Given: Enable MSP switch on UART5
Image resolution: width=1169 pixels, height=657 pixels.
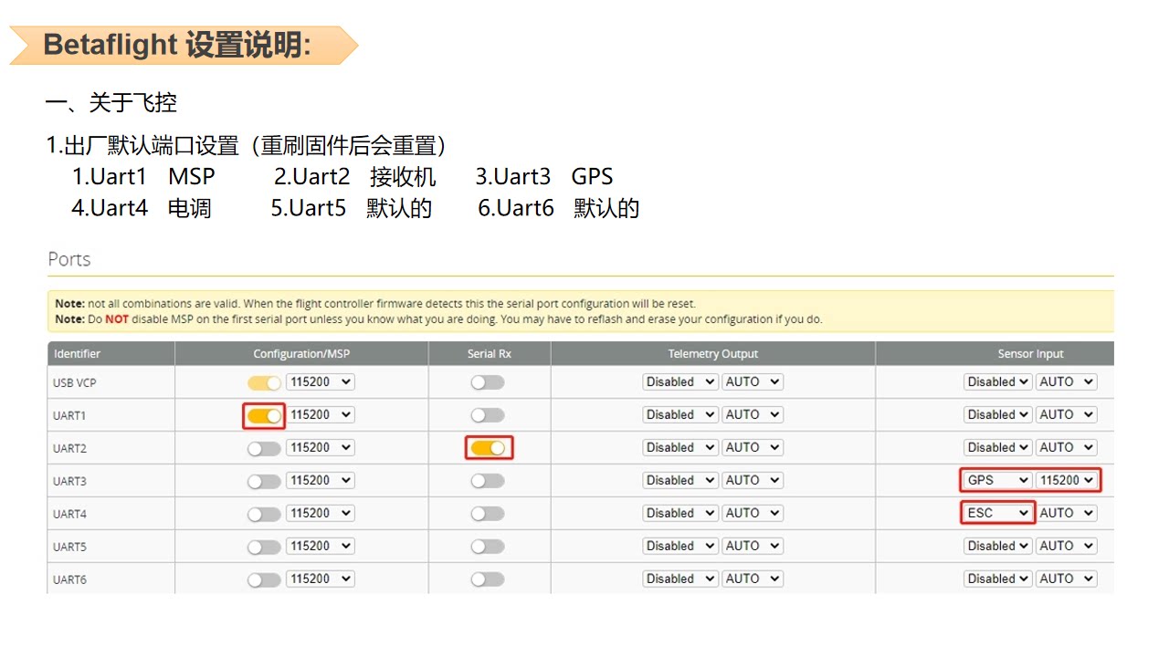Looking at the screenshot, I should (264, 547).
